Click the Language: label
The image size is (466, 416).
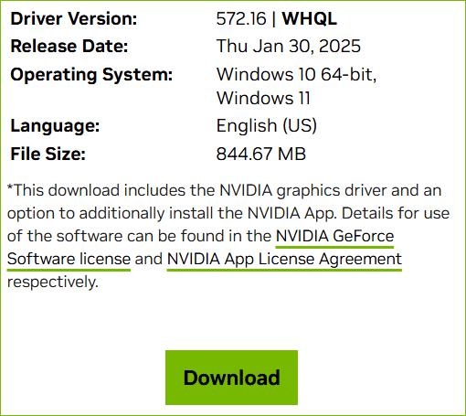[x=55, y=125]
